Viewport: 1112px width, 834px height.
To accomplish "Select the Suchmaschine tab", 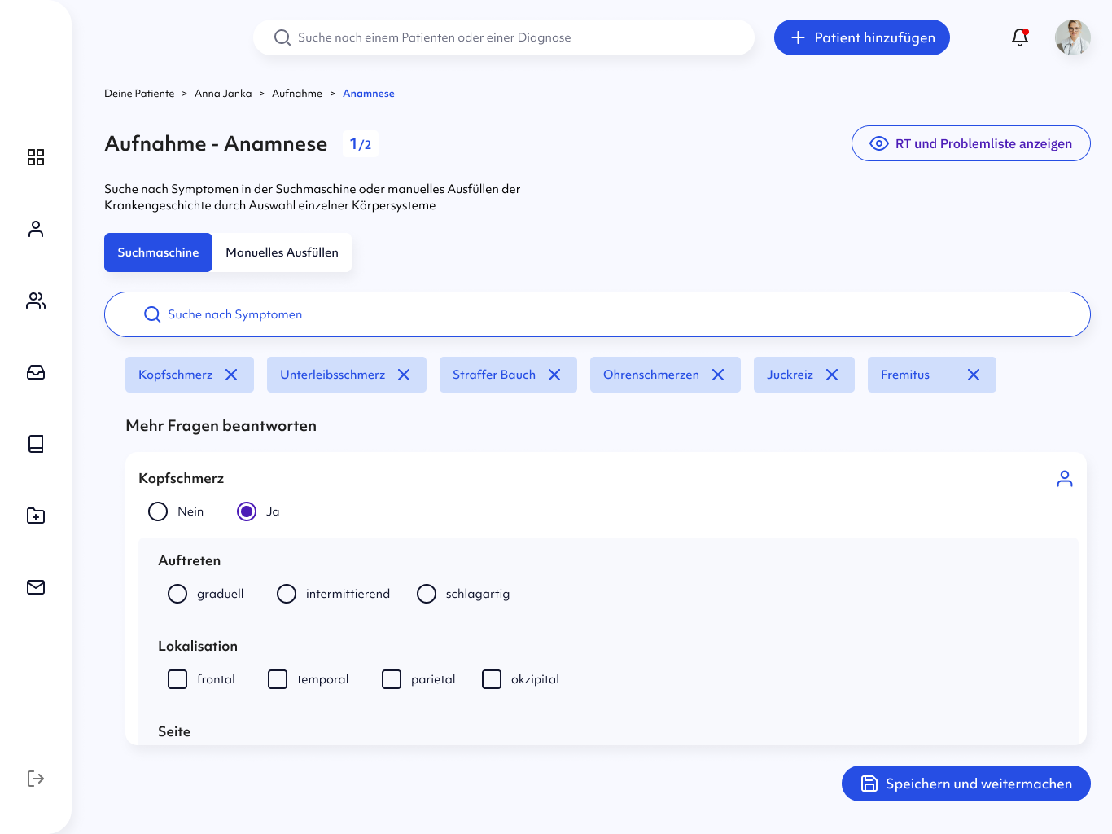I will coord(158,252).
